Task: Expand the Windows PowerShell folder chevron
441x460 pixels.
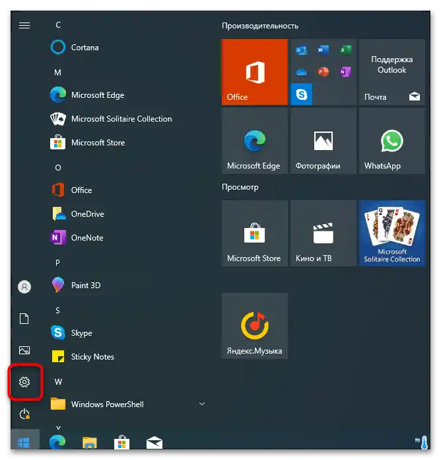Action: click(202, 404)
